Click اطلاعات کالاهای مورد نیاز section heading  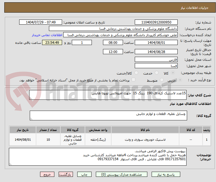pyautogui.click(x=190, y=104)
